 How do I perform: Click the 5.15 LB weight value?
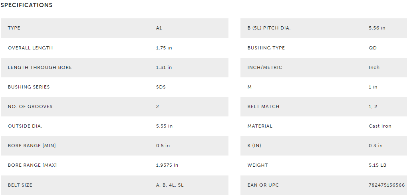coord(377,165)
